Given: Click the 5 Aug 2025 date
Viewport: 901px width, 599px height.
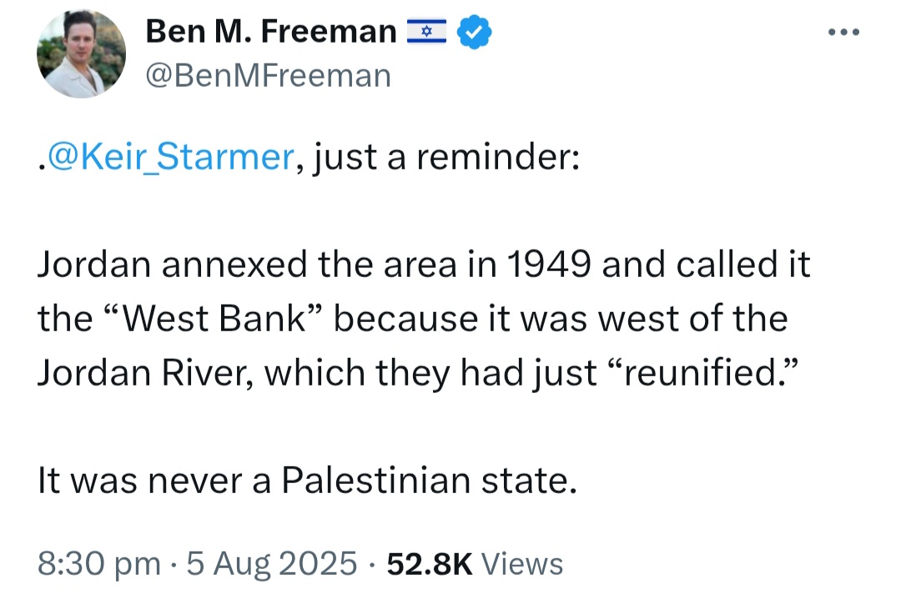Looking at the screenshot, I should (272, 563).
